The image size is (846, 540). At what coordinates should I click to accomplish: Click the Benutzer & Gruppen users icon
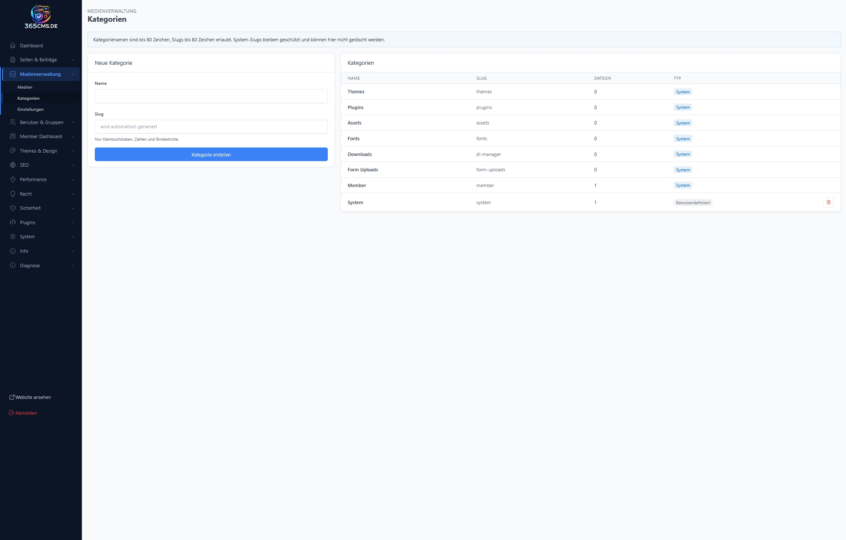(13, 122)
